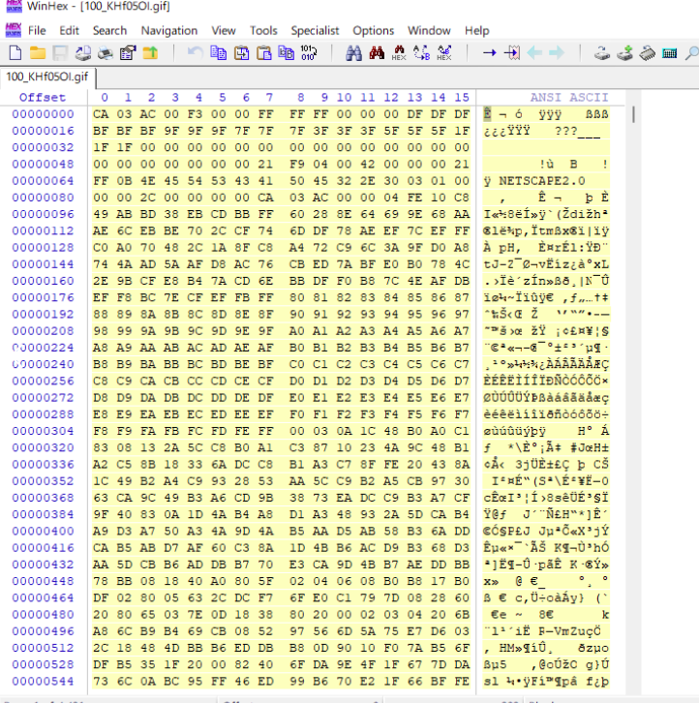Expand the Tools menu
699x703 pixels.
[263, 30]
